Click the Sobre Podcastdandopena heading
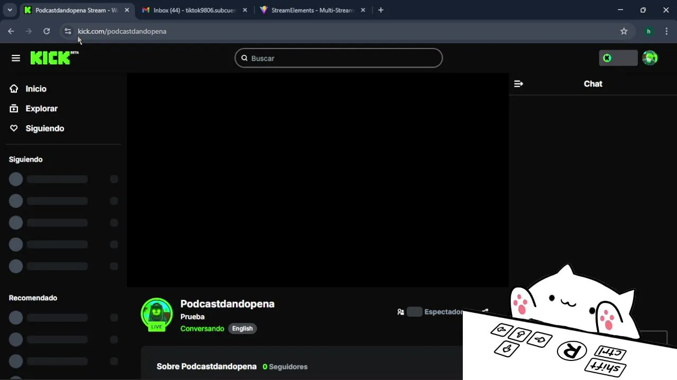677x380 pixels. [x=206, y=366]
